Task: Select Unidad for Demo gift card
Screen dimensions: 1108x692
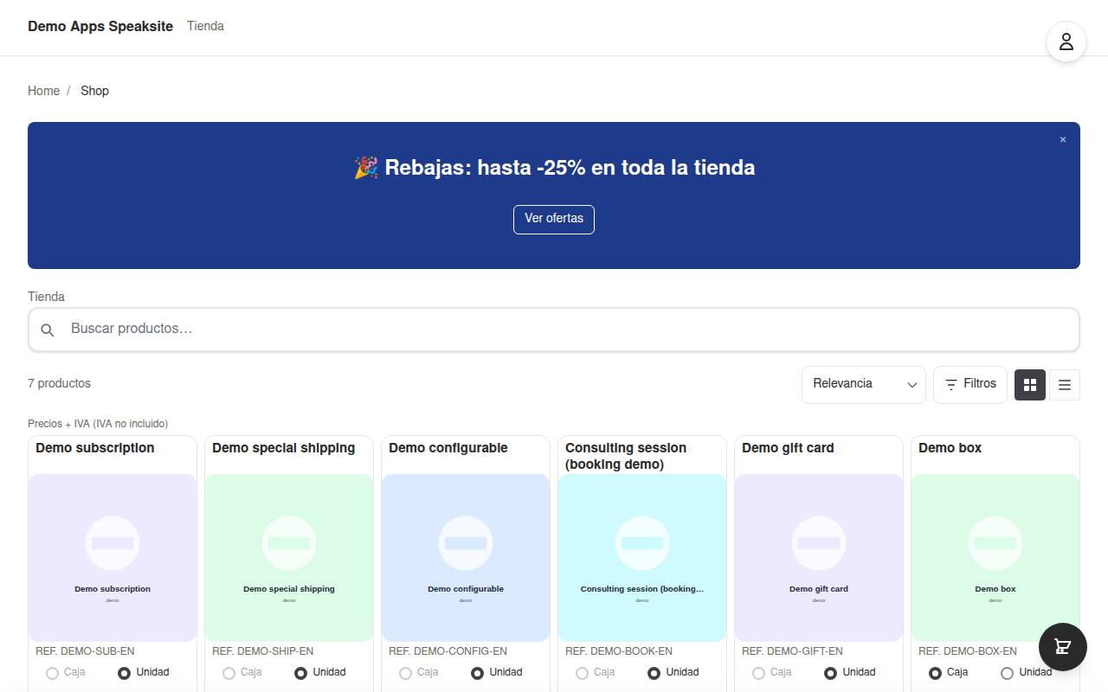Action: [850, 672]
